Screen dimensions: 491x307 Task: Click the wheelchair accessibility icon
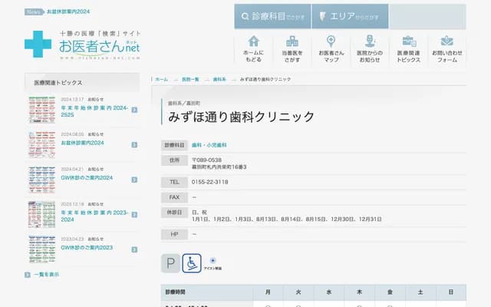(192, 264)
